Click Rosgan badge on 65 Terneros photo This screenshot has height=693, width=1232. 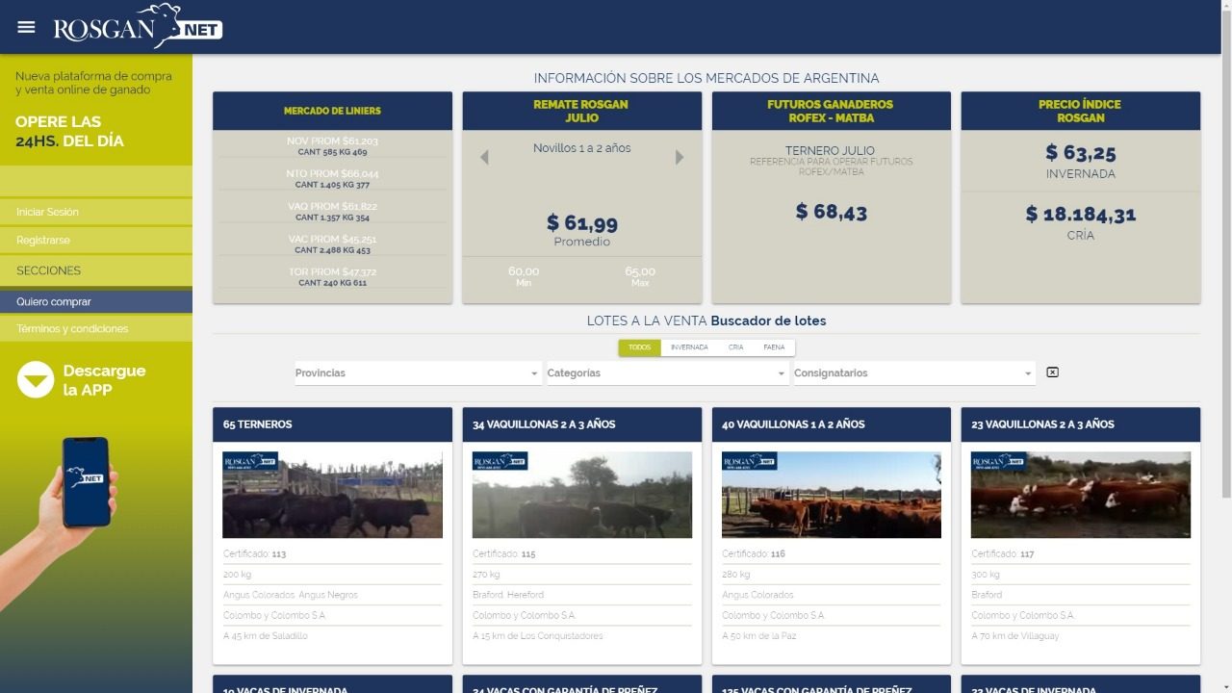click(x=250, y=461)
